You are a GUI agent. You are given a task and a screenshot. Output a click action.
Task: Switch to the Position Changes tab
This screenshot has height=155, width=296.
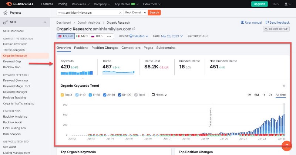(x=105, y=48)
